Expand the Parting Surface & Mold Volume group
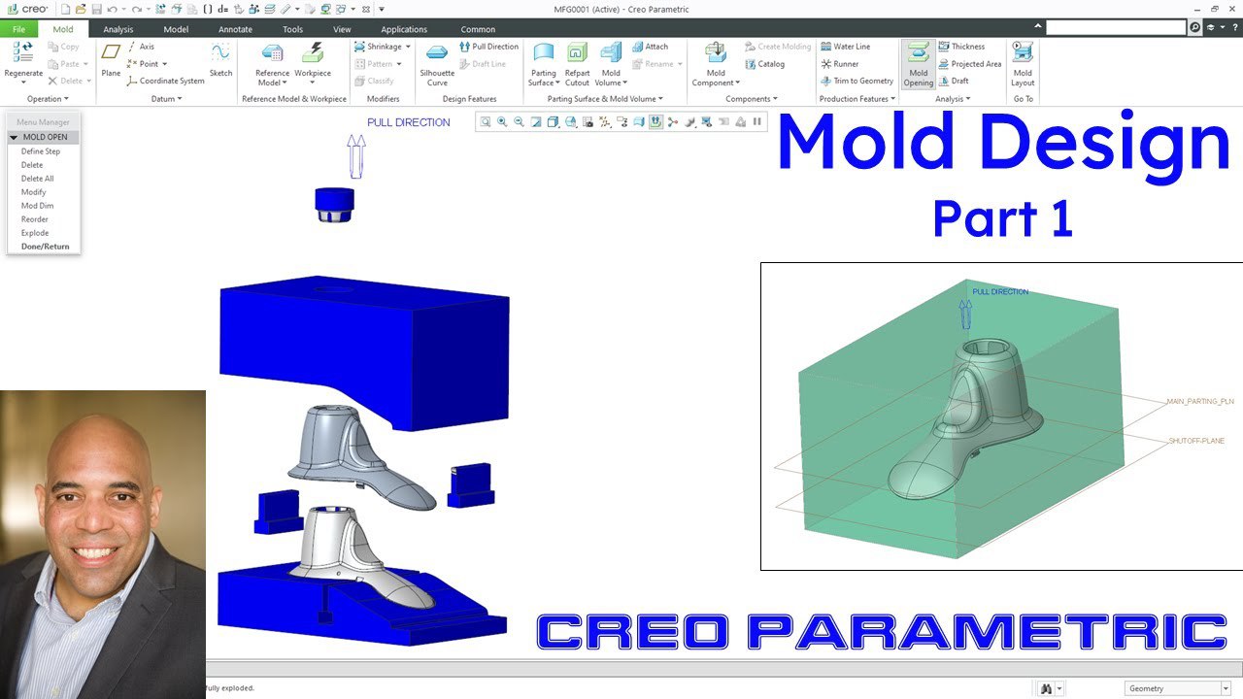This screenshot has height=699, width=1243. (x=605, y=99)
